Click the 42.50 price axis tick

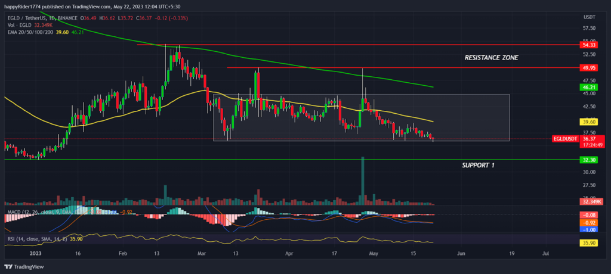pyautogui.click(x=588, y=106)
